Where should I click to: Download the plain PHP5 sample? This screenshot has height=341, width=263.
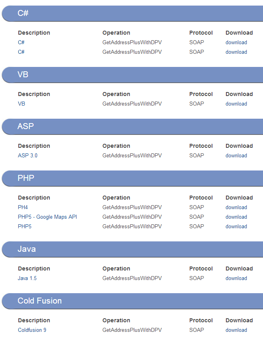[236, 226]
